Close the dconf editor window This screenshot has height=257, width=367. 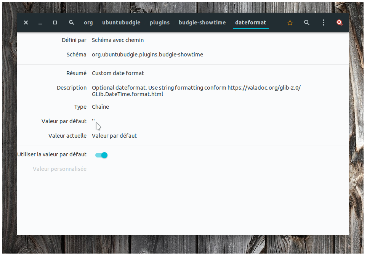pyautogui.click(x=26, y=22)
